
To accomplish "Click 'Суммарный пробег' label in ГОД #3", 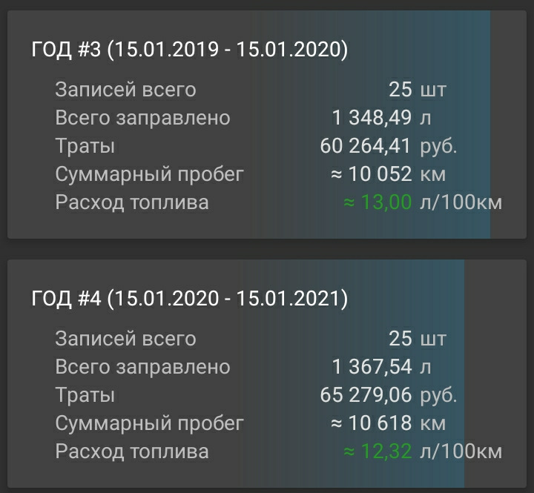I will pos(149,174).
